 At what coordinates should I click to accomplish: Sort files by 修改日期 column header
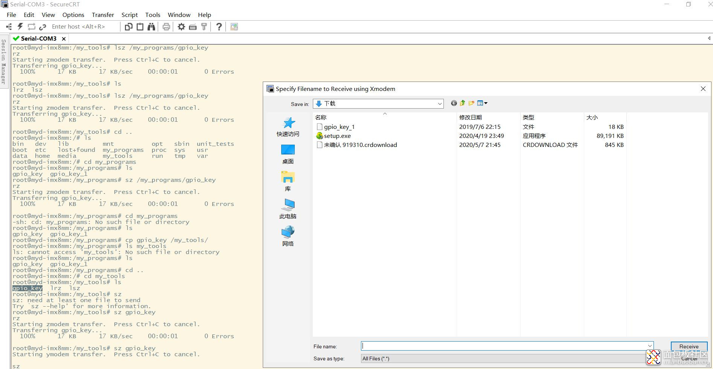tap(489, 117)
